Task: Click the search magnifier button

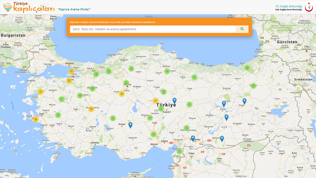Action: [x=242, y=29]
